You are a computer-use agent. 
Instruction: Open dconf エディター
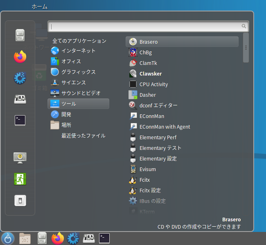(x=182, y=105)
